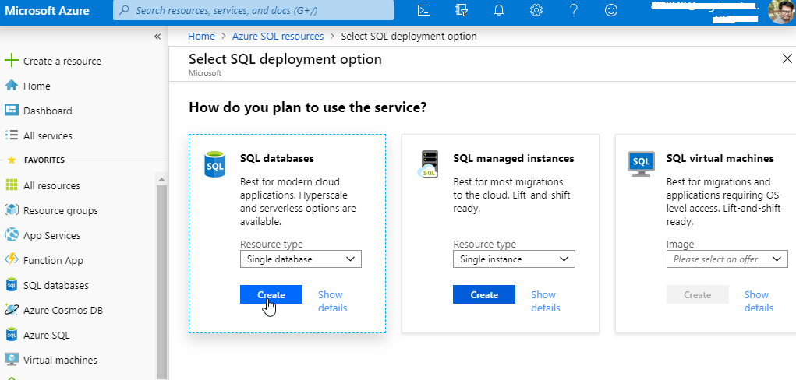
Task: Close the Select SQL deployment option pane
Action: point(786,59)
